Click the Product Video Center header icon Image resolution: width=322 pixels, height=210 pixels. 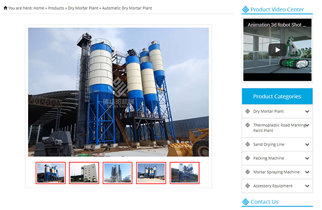click(246, 9)
